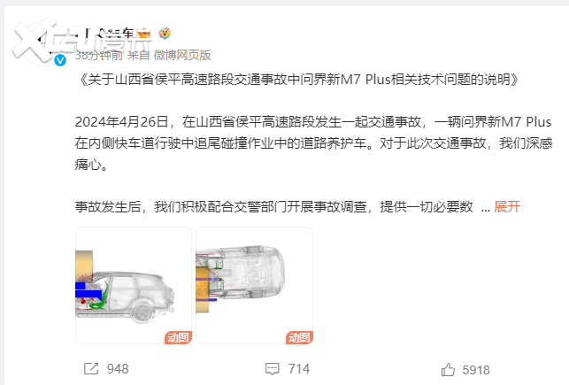Click the comment count 714
The height and width of the screenshot is (385, 569).
pos(299,369)
